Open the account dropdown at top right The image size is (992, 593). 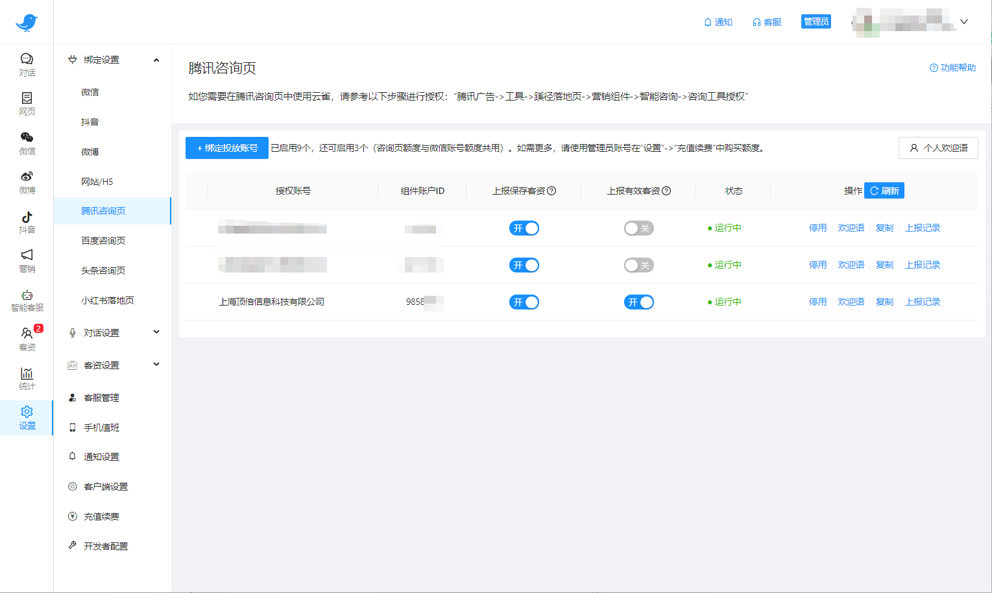tap(964, 21)
